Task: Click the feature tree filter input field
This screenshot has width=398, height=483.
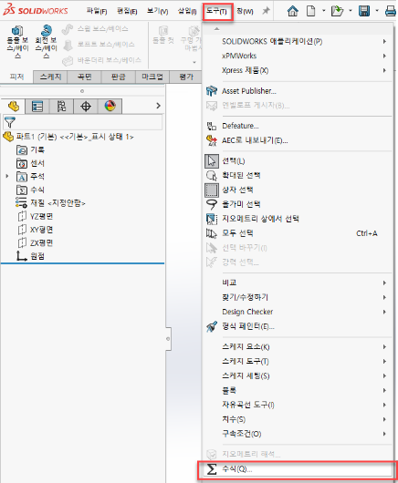Action: tap(83, 123)
